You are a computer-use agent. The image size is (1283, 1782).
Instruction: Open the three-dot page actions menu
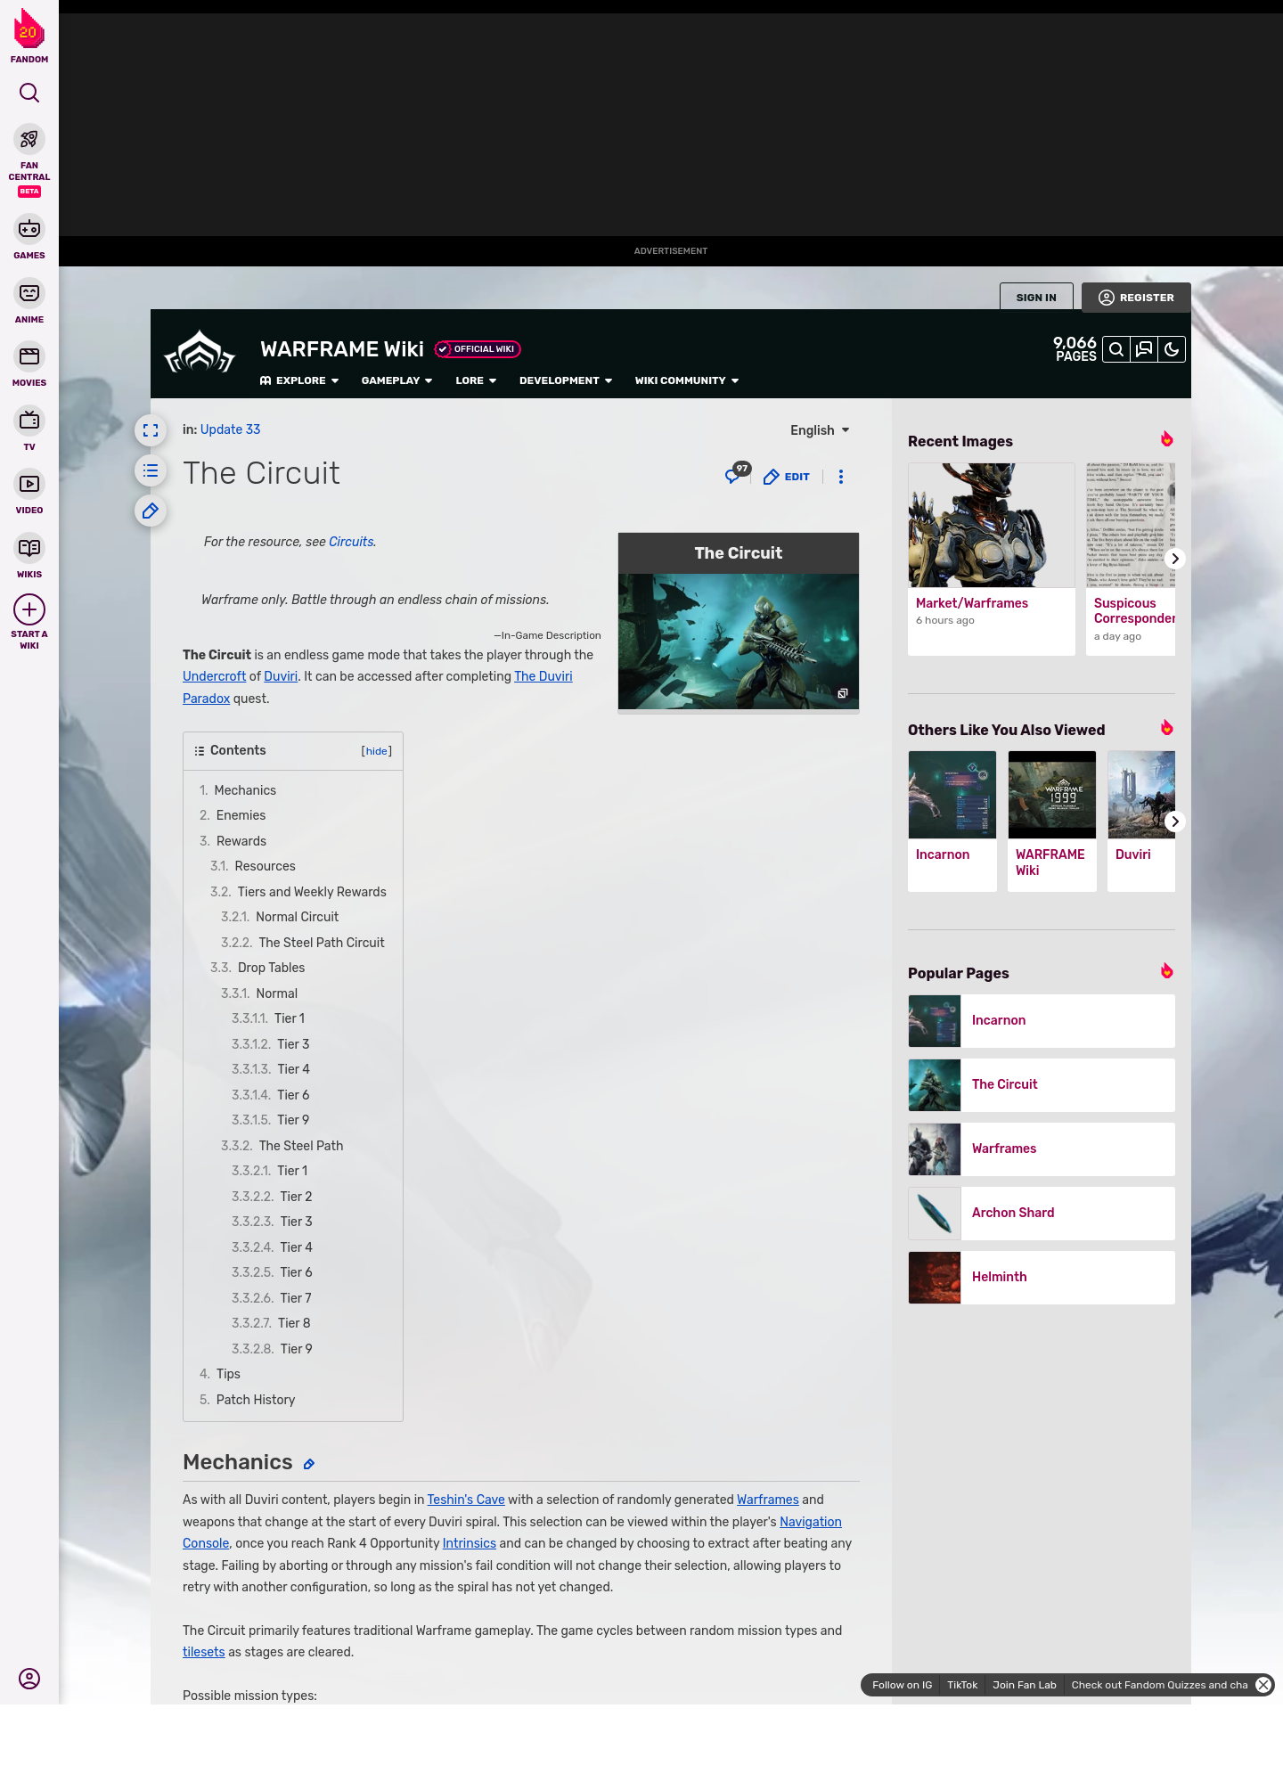pos(841,477)
